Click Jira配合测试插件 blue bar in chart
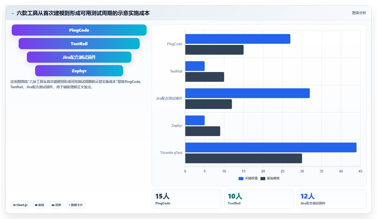Image resolution: width=377 pixels, height=219 pixels. click(247, 93)
